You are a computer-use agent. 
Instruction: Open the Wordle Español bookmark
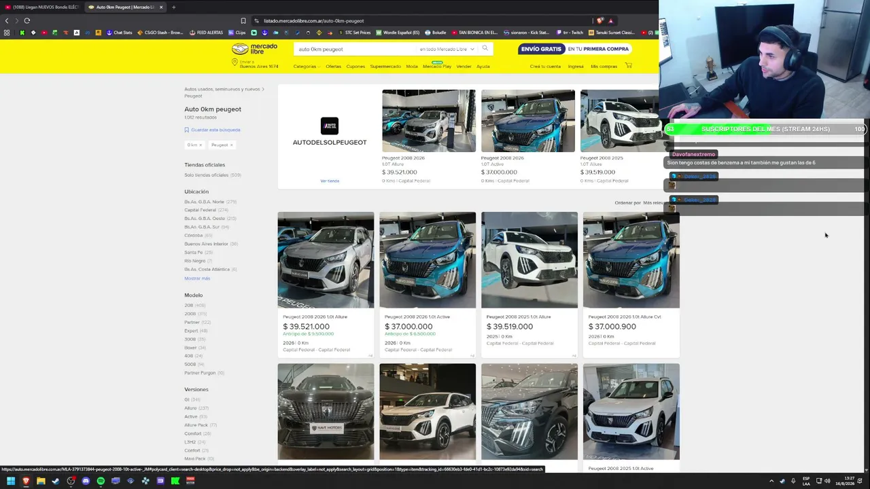pos(398,32)
